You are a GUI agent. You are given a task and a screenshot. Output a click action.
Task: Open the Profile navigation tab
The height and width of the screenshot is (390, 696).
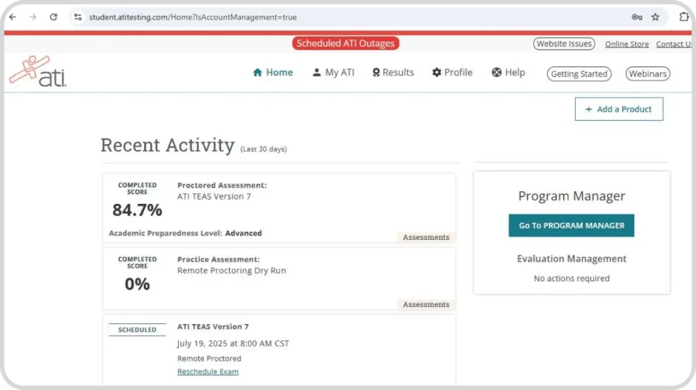452,72
